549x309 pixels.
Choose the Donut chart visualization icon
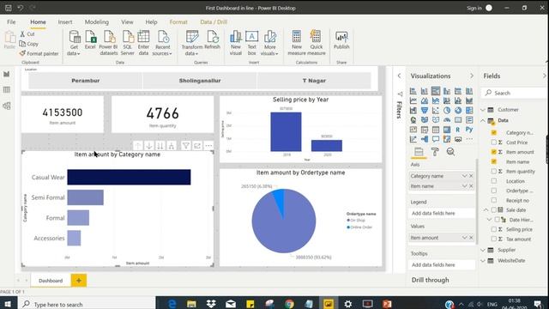pos(458,111)
